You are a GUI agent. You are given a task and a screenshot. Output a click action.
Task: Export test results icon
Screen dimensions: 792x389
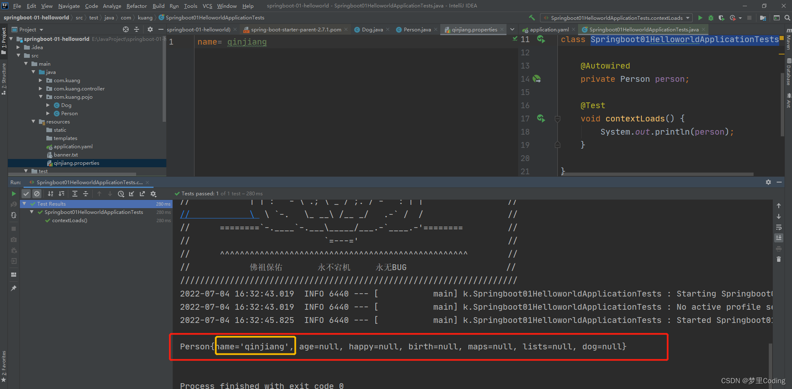142,194
